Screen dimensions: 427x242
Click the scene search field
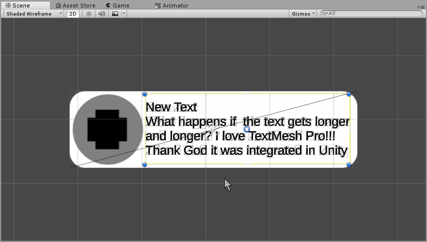pos(372,14)
